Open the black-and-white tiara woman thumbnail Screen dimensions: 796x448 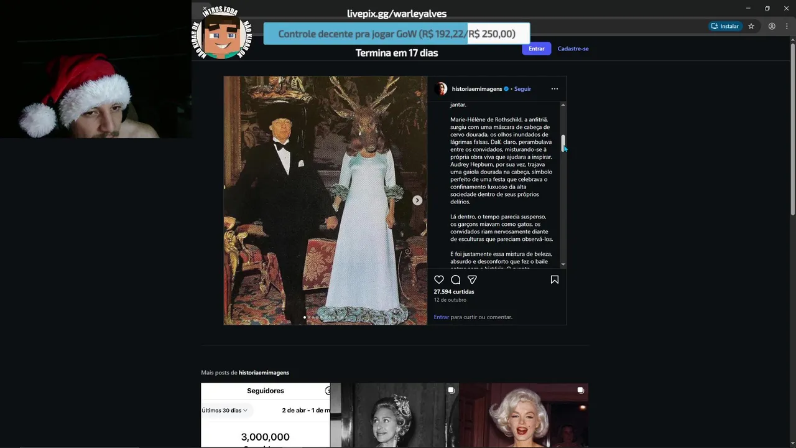[x=394, y=415]
